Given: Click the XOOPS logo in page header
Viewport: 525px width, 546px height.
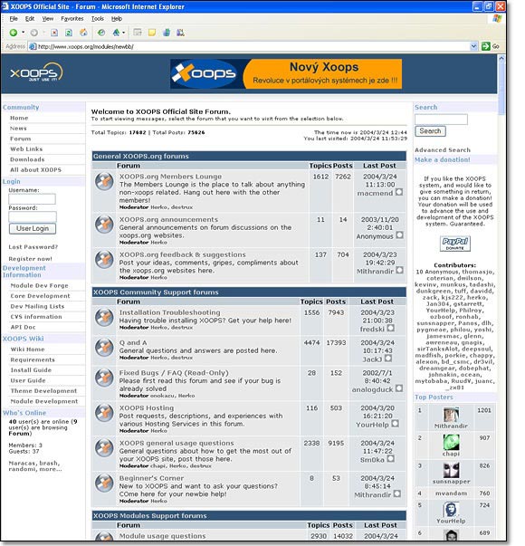Looking at the screenshot, I should [36, 72].
